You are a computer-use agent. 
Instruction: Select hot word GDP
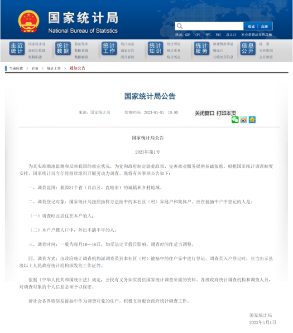[x=187, y=35]
